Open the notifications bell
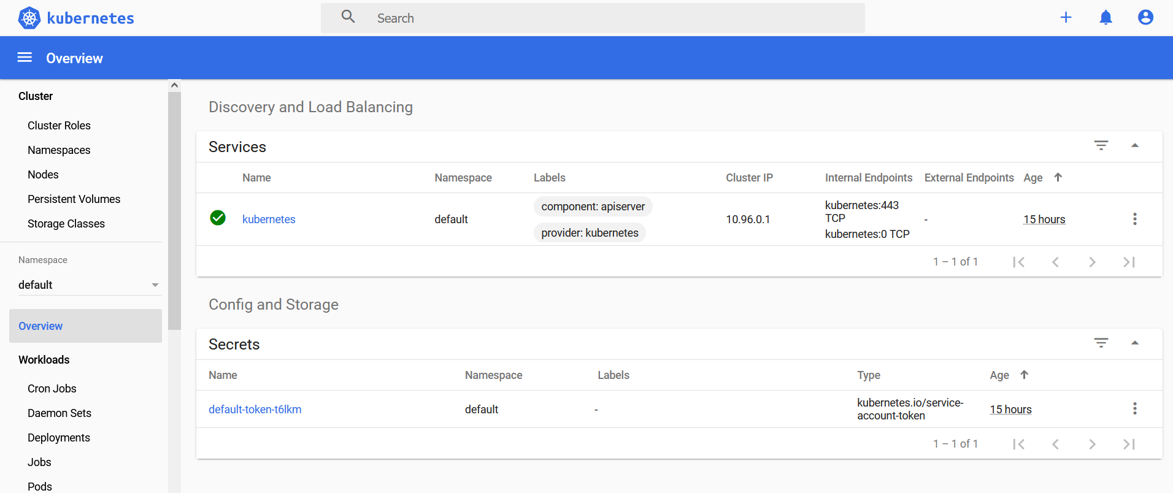This screenshot has height=493, width=1173. tap(1106, 17)
